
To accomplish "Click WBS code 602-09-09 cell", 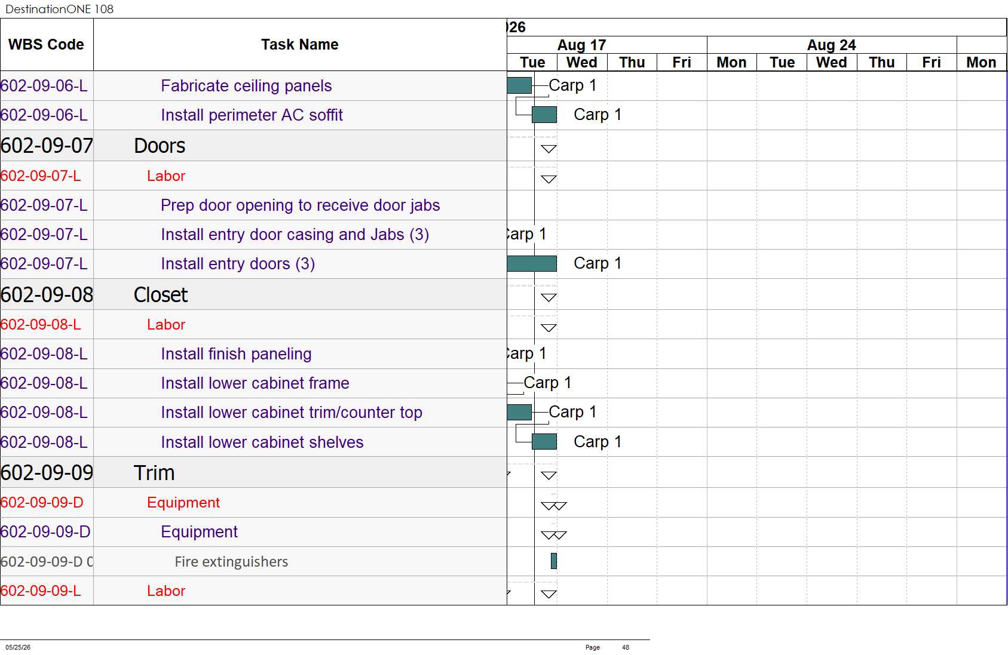I will [x=47, y=472].
